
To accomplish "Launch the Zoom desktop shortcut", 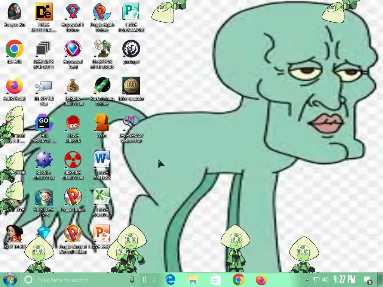I will coord(102,123).
